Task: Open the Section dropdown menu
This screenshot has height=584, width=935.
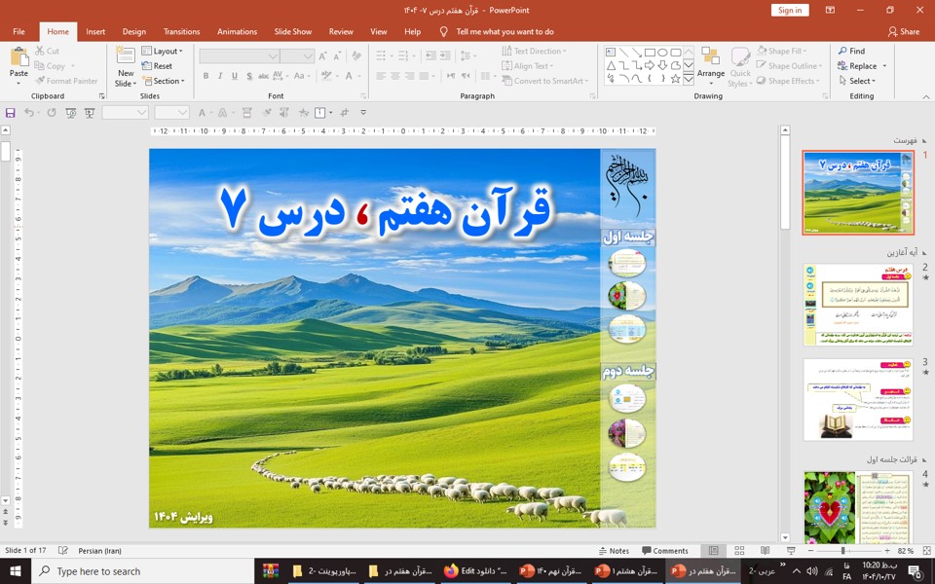Action: point(163,81)
